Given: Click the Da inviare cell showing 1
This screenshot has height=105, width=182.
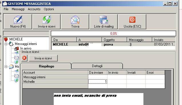Looking at the screenshot, I should (x=98, y=82).
